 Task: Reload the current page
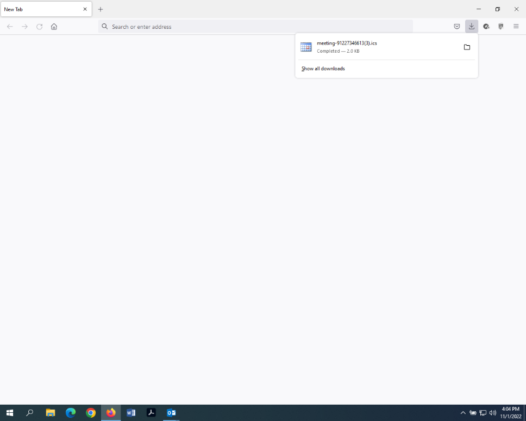pos(39,27)
